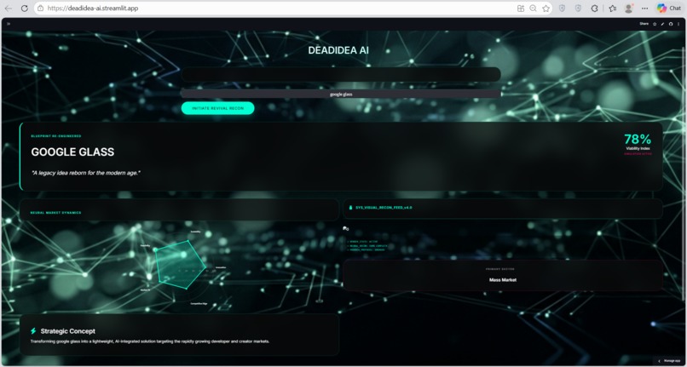Click the second shield extension icon
Viewport: 687px width, 367px height.
click(579, 9)
